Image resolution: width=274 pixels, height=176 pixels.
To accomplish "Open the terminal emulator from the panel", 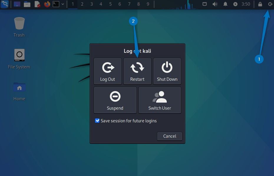I will pos(55,4).
